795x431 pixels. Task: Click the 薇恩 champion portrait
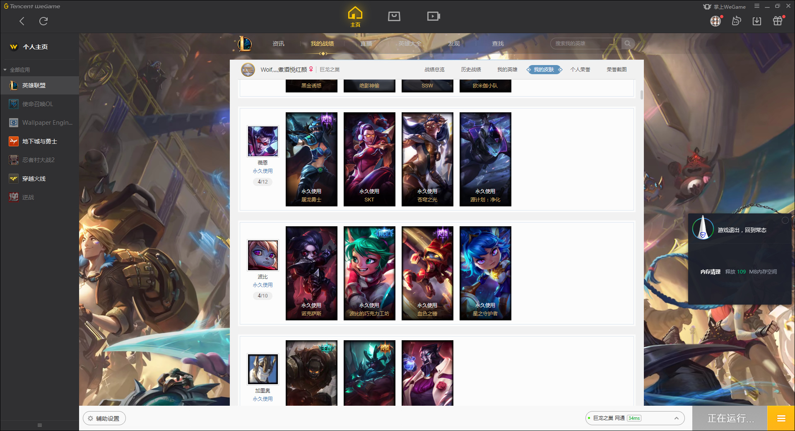point(263,141)
